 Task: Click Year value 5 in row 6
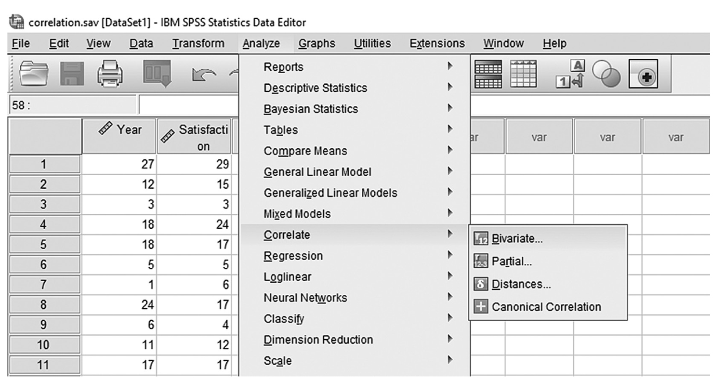[119, 265]
